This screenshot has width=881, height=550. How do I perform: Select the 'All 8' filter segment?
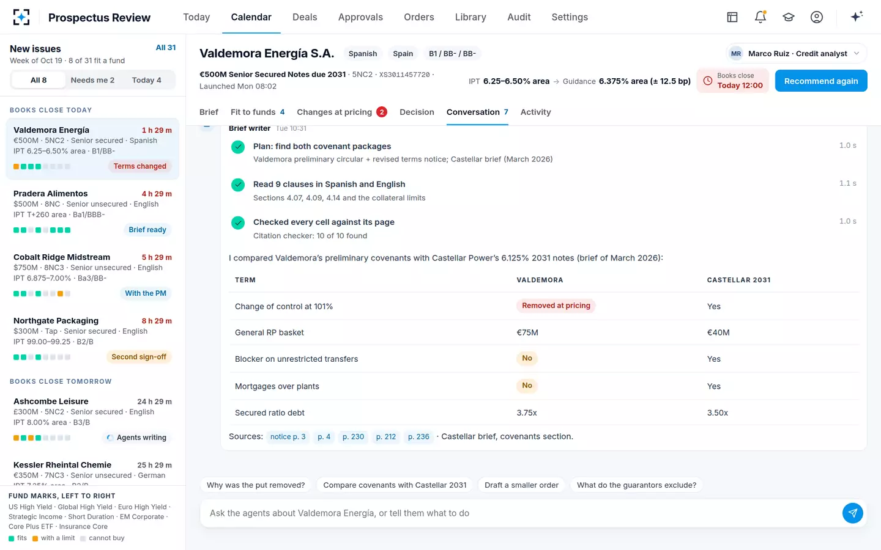[39, 80]
